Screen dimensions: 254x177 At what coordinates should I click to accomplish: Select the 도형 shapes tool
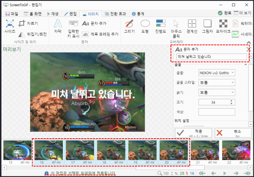coord(145,26)
